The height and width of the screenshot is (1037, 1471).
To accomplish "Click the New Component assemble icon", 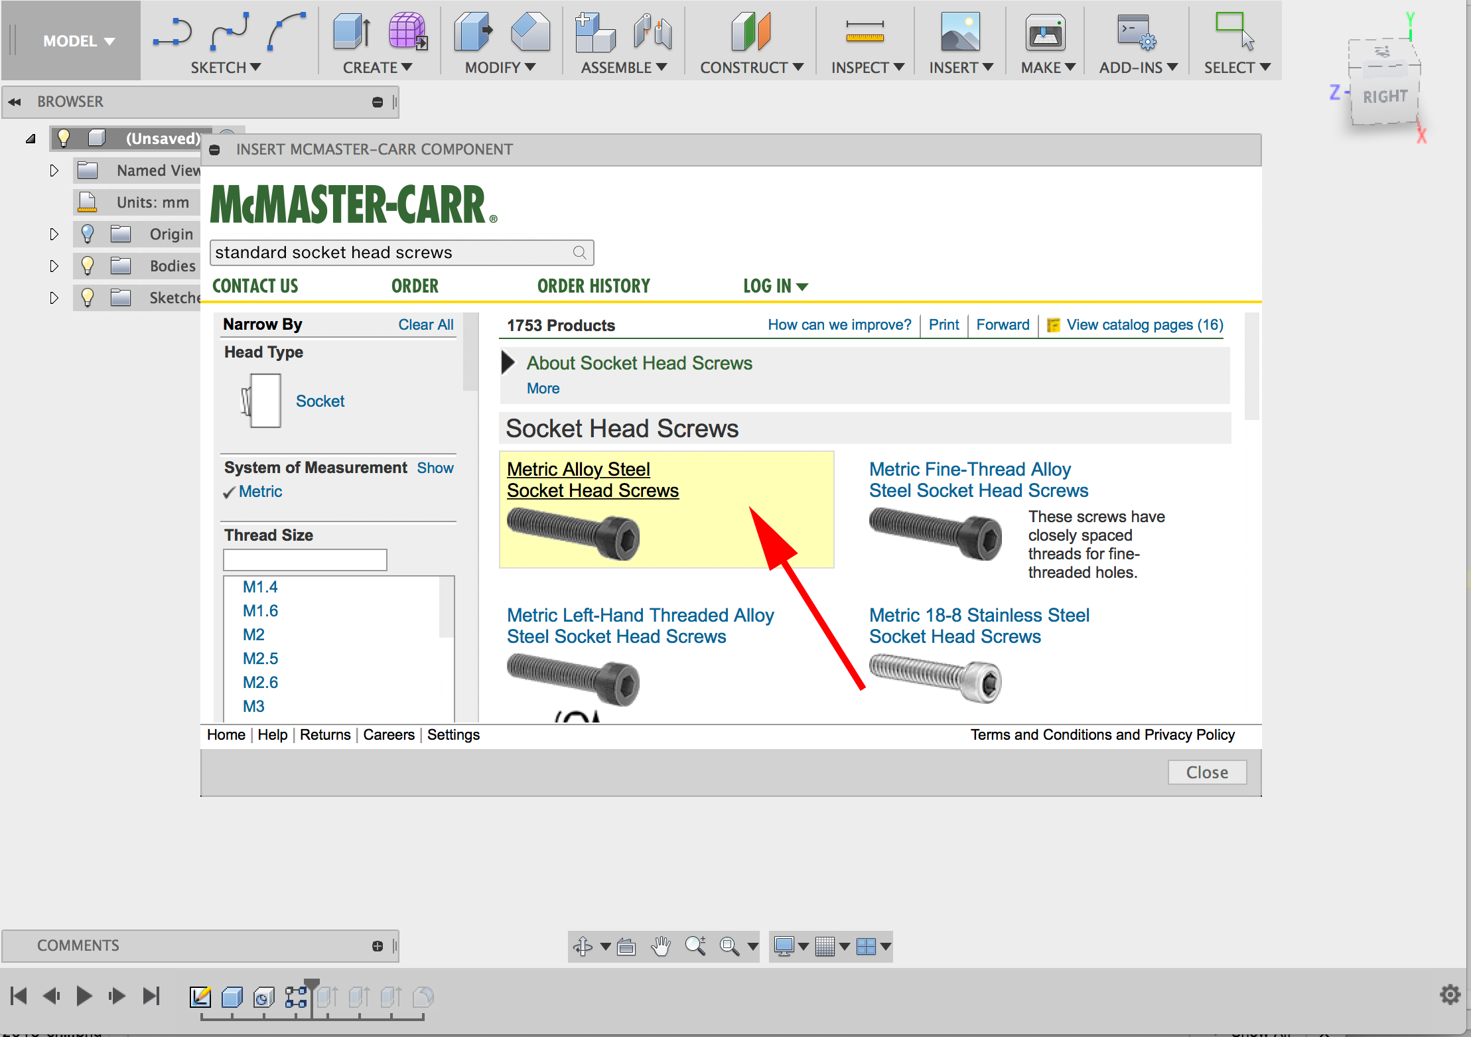I will coord(595,31).
